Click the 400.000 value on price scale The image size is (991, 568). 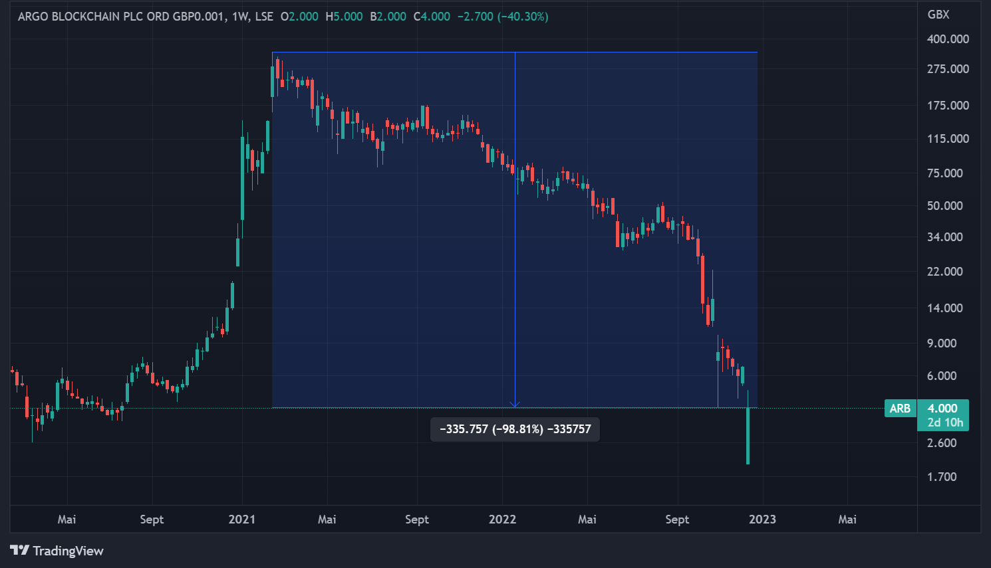[947, 39]
